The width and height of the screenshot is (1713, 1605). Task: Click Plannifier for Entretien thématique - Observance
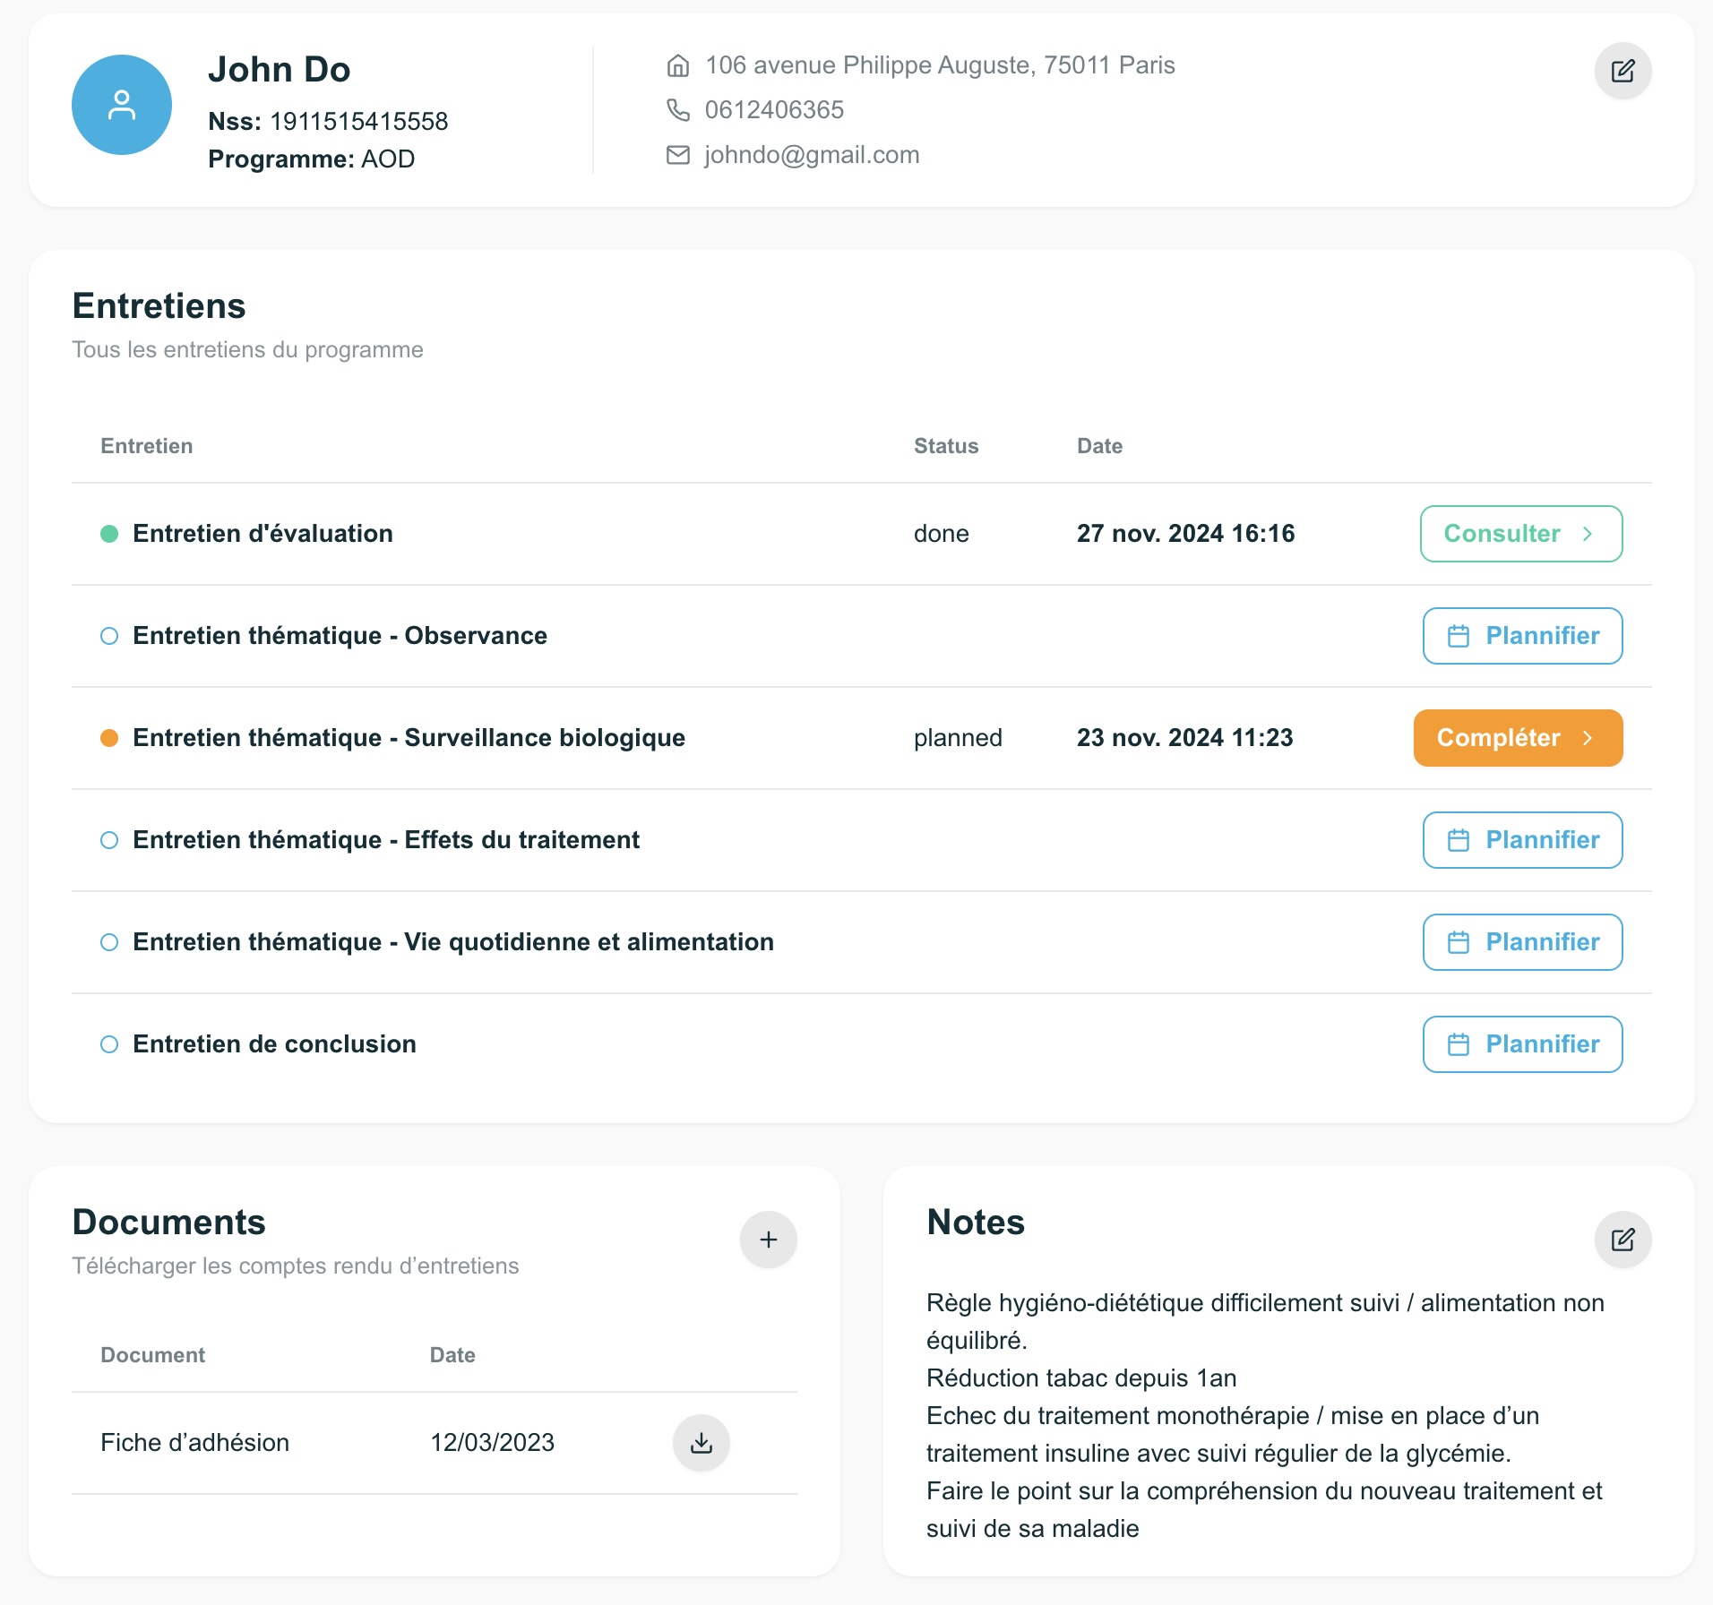(1522, 636)
